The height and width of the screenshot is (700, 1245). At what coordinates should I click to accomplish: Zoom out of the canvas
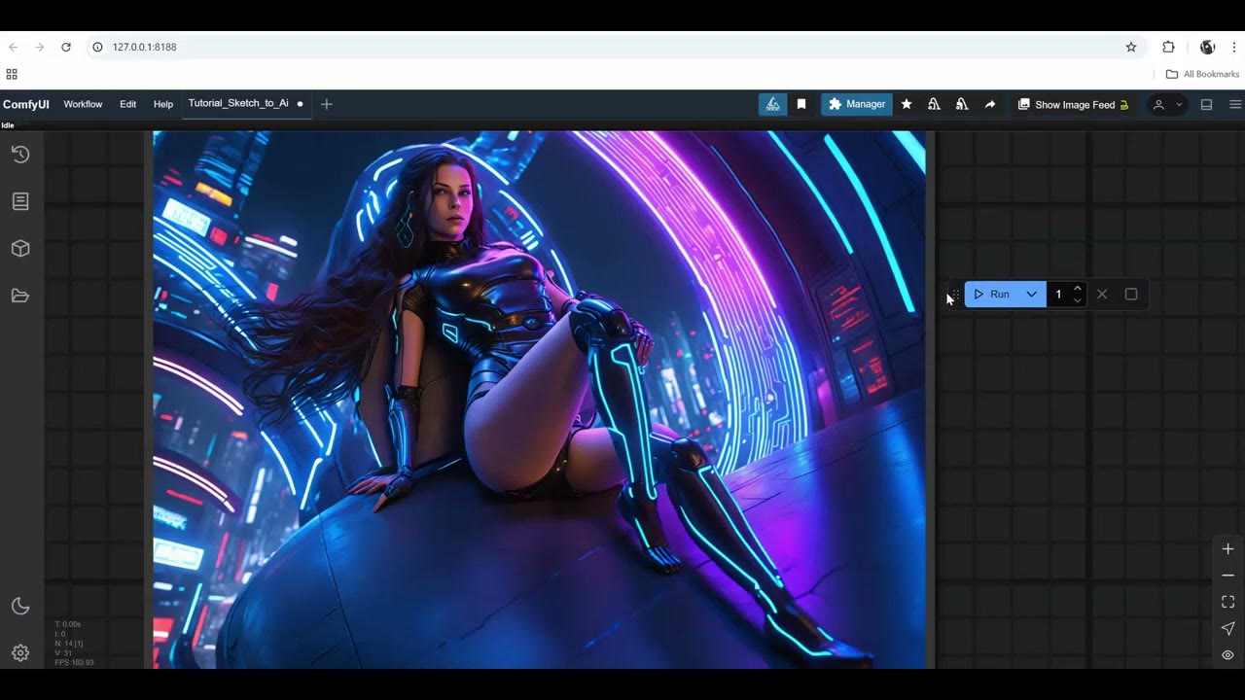point(1227,576)
